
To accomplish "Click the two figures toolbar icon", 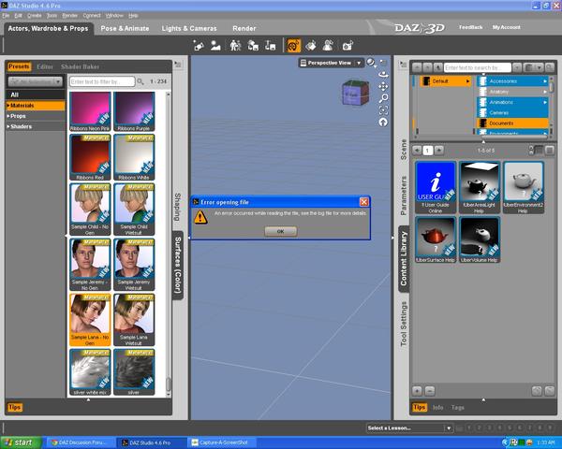I will (235, 46).
